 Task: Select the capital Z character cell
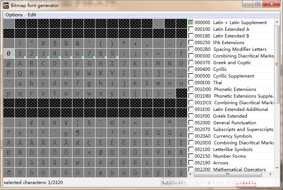point(124,73)
